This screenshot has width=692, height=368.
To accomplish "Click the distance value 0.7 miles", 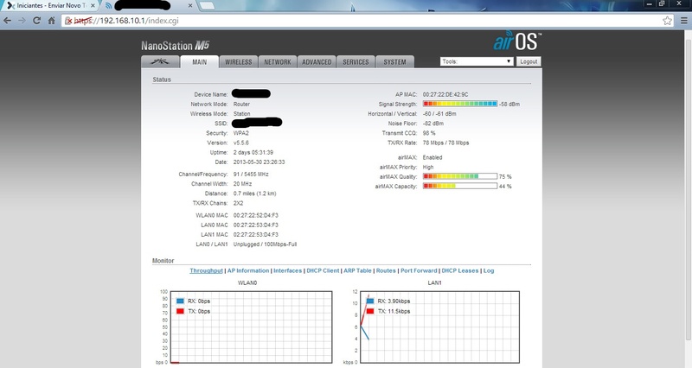I will pos(254,194).
